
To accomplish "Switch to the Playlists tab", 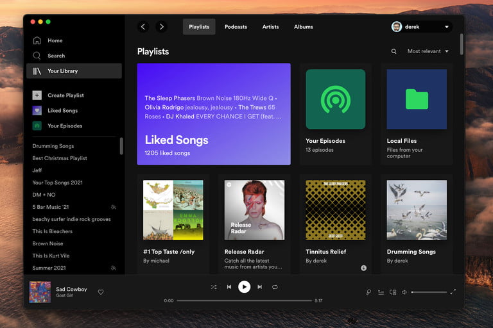I will click(199, 27).
